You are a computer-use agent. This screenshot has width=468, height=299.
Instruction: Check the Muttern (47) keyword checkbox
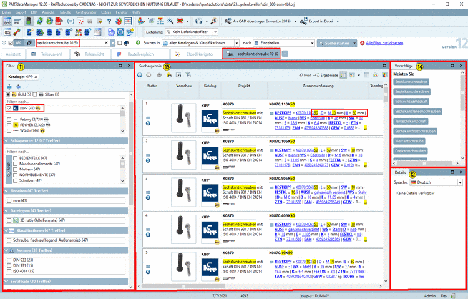(x=16, y=169)
